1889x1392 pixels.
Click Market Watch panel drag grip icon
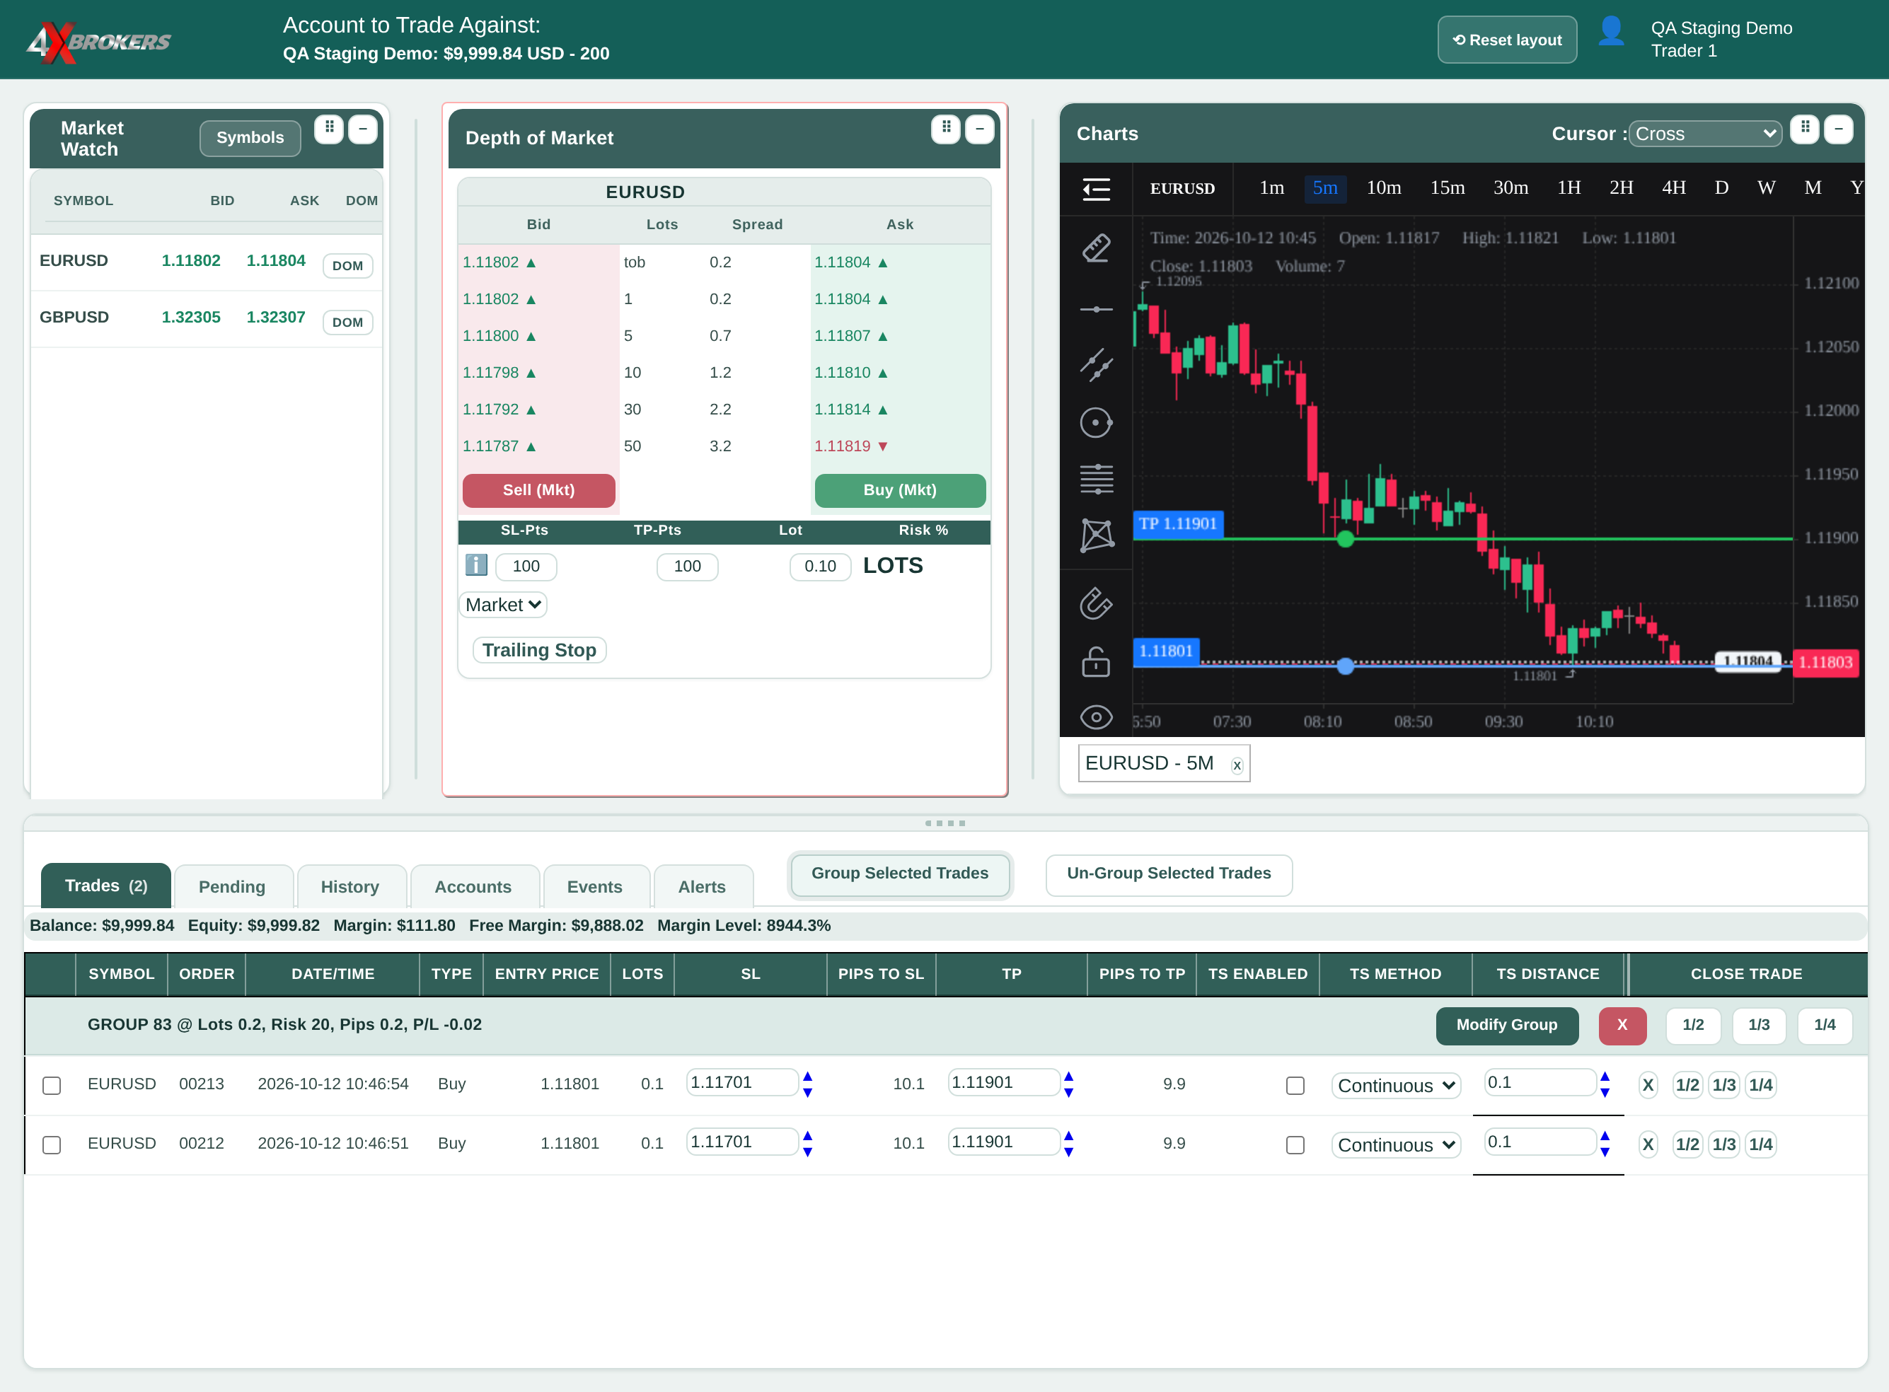pyautogui.click(x=329, y=129)
